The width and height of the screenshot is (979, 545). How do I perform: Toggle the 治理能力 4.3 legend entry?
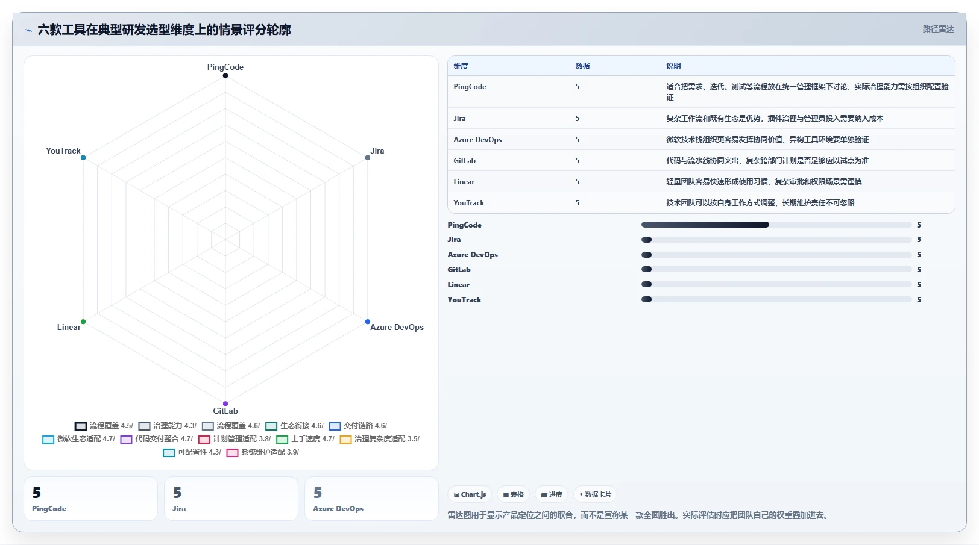pyautogui.click(x=168, y=426)
